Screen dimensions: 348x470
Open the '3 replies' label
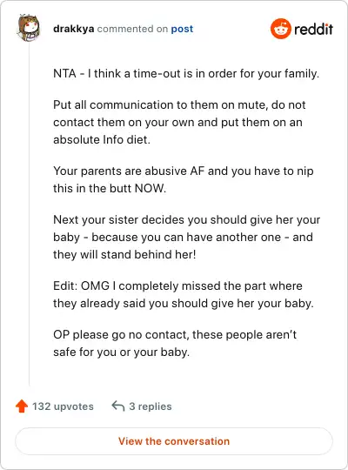[151, 406]
